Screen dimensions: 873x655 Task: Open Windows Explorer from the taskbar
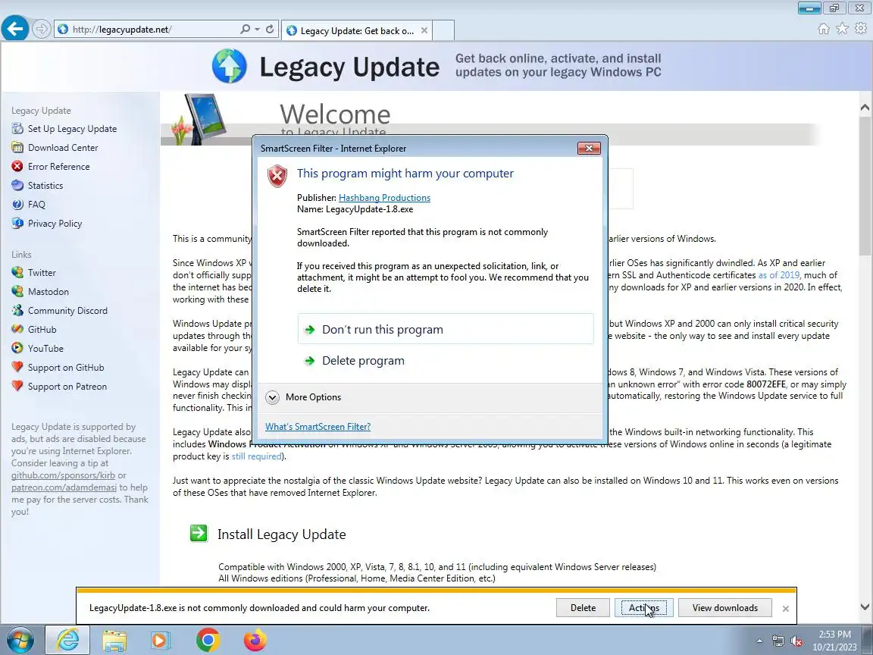coord(114,641)
